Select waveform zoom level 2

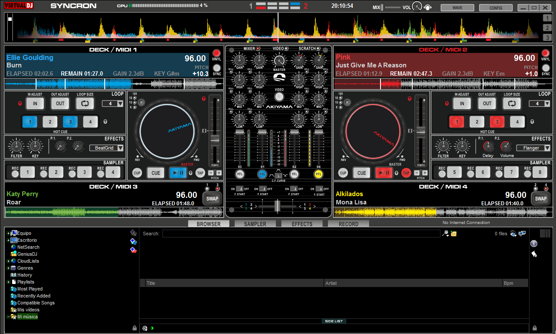click(547, 28)
